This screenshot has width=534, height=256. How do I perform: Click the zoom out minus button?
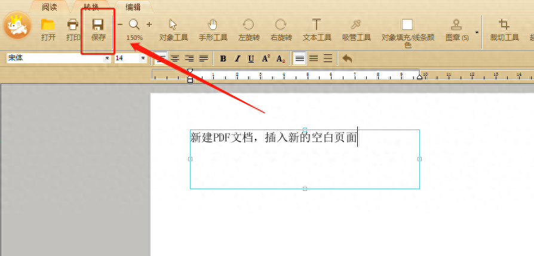click(x=120, y=24)
